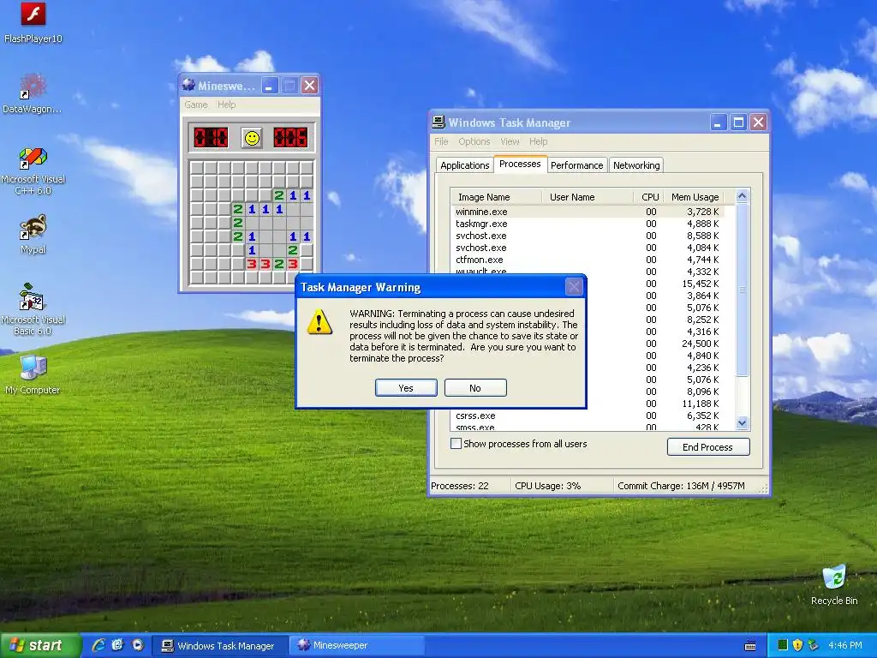
Task: Launch Windows Media Player from quick launch
Action: [137, 645]
